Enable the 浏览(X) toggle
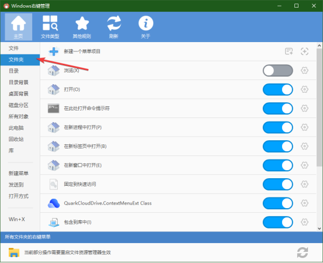 click(x=277, y=71)
